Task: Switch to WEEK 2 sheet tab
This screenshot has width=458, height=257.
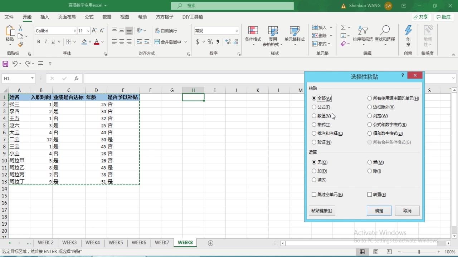Action: [46, 243]
